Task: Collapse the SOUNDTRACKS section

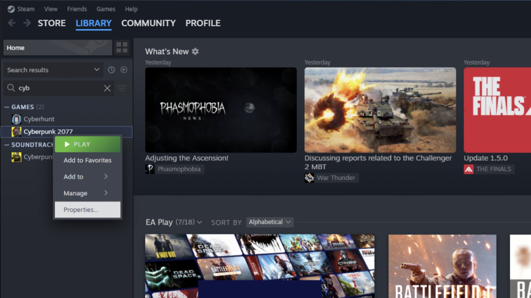Action: [7, 145]
